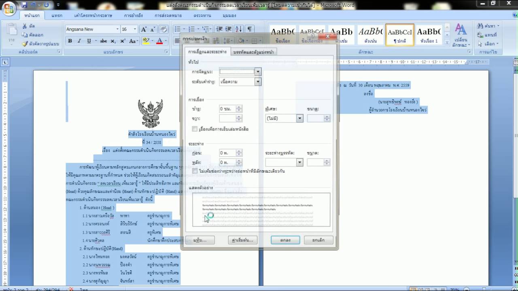Undo the last action
518x291 pixels.
(x=34, y=5)
